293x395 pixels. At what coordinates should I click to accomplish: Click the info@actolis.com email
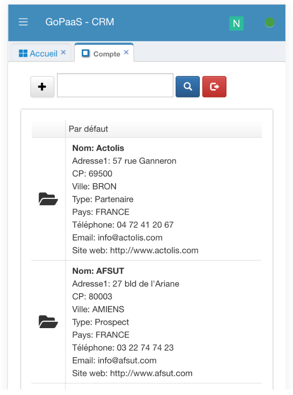tap(130, 238)
